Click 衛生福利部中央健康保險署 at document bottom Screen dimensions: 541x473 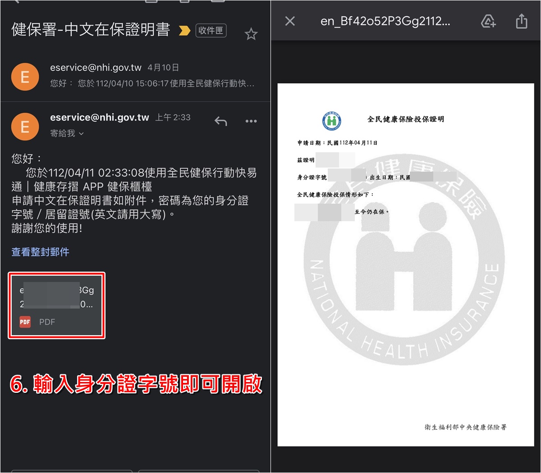click(x=465, y=427)
